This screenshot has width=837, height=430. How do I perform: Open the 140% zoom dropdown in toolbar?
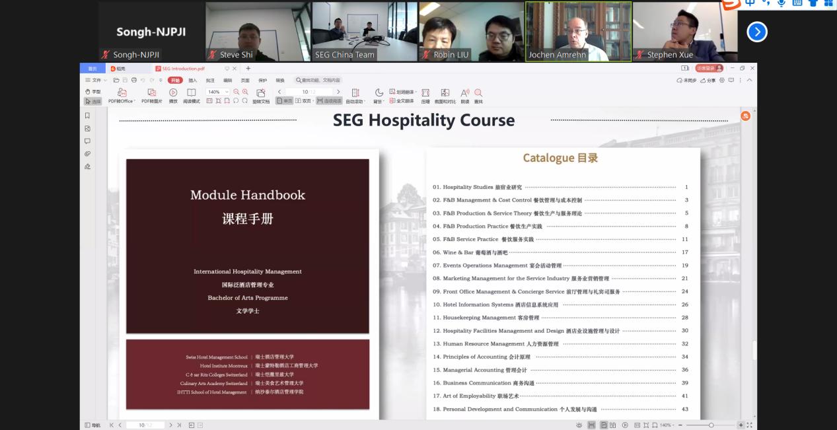tap(218, 92)
